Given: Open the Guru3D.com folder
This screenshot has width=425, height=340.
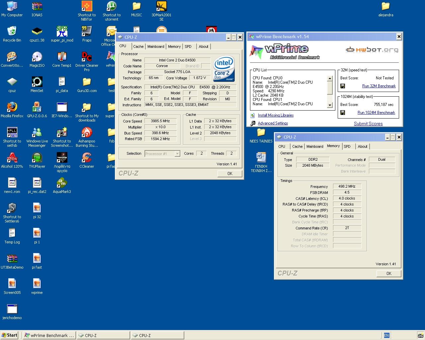Looking at the screenshot, I should pyautogui.click(x=87, y=85).
